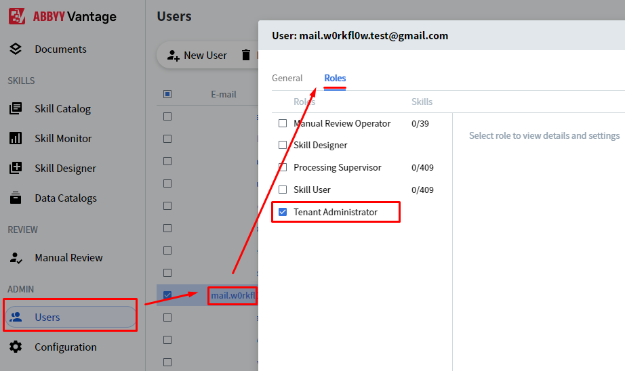Click the Data Catalogs icon

click(16, 198)
